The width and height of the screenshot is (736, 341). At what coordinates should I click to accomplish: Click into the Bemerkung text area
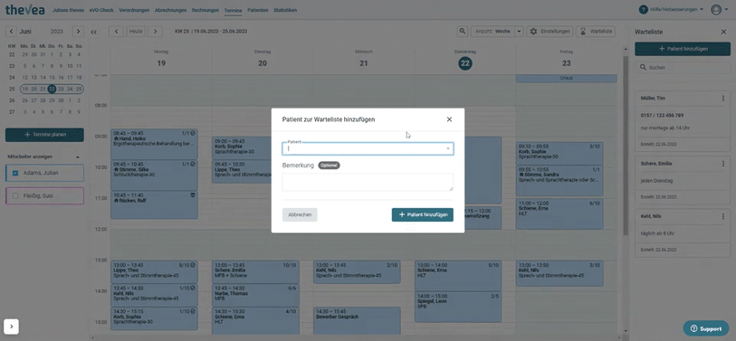click(x=368, y=182)
